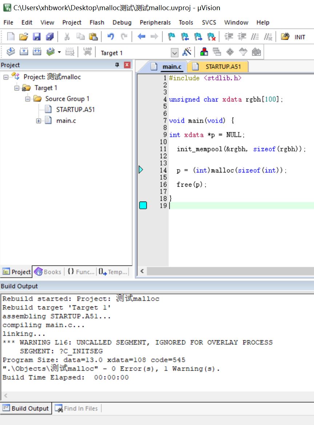Open the Debug menu
The image size is (314, 425).
coord(122,23)
